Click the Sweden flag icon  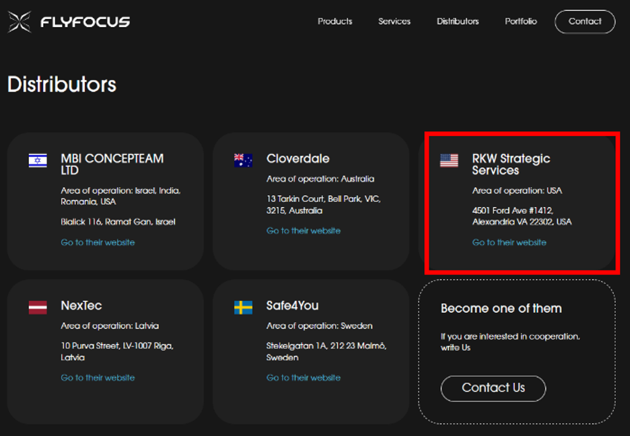(x=243, y=307)
